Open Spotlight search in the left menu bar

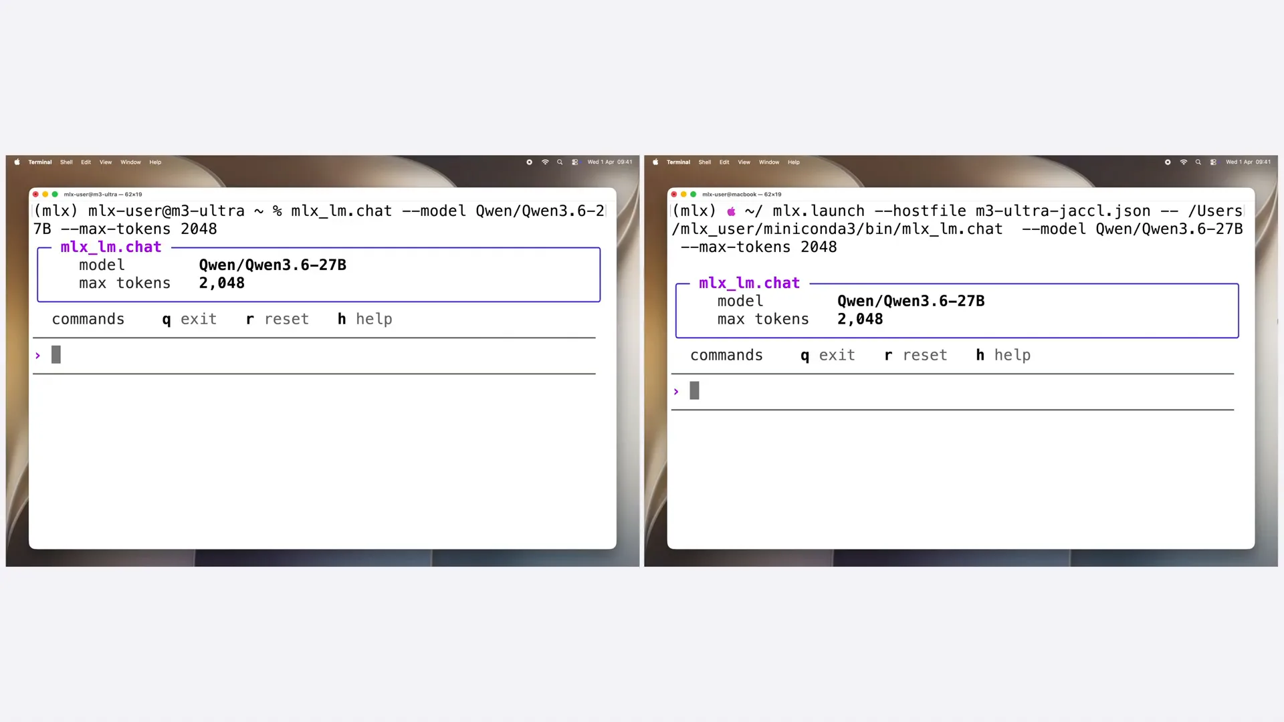[560, 162]
